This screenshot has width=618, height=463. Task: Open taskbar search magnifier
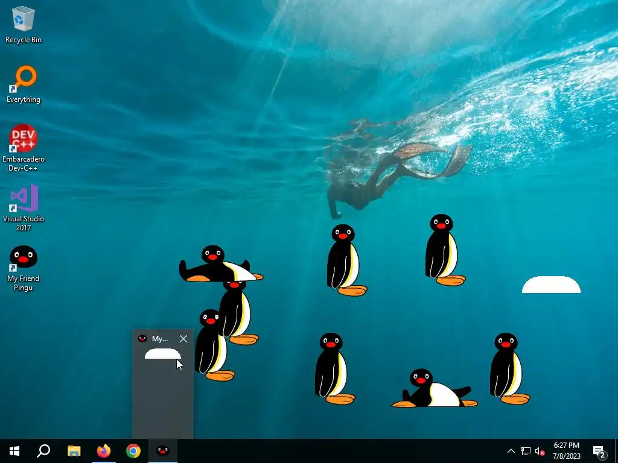[43, 451]
